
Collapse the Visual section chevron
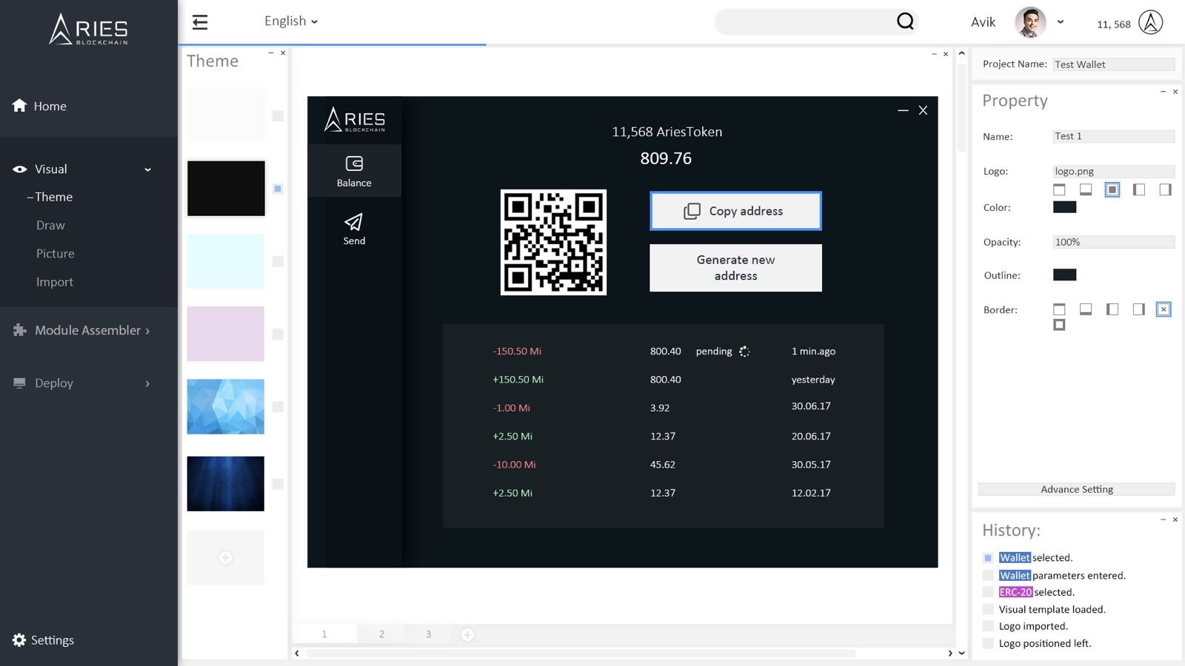(x=148, y=169)
